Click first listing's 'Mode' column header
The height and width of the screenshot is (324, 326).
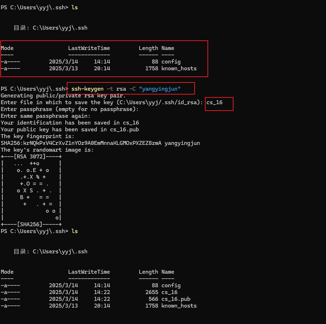7,48
